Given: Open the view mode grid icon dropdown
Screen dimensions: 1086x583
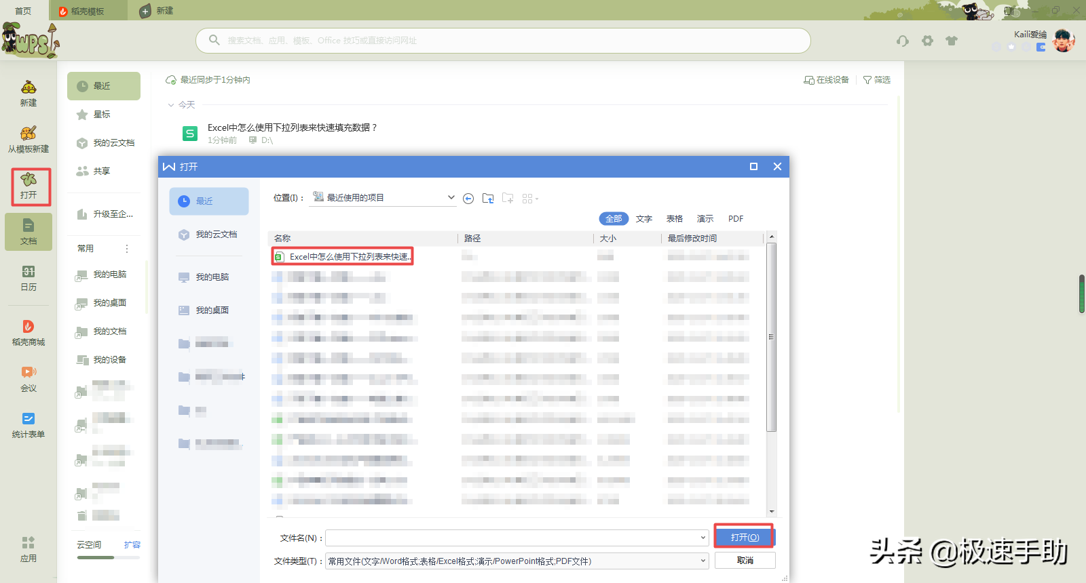Looking at the screenshot, I should [x=530, y=199].
